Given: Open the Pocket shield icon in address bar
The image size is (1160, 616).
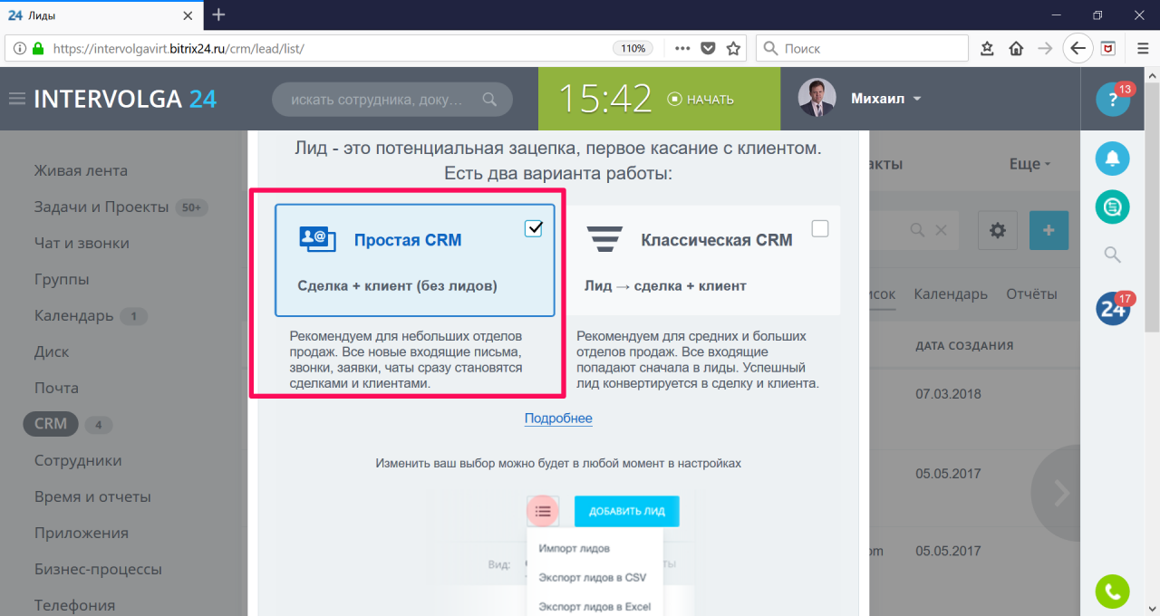Looking at the screenshot, I should coord(709,48).
